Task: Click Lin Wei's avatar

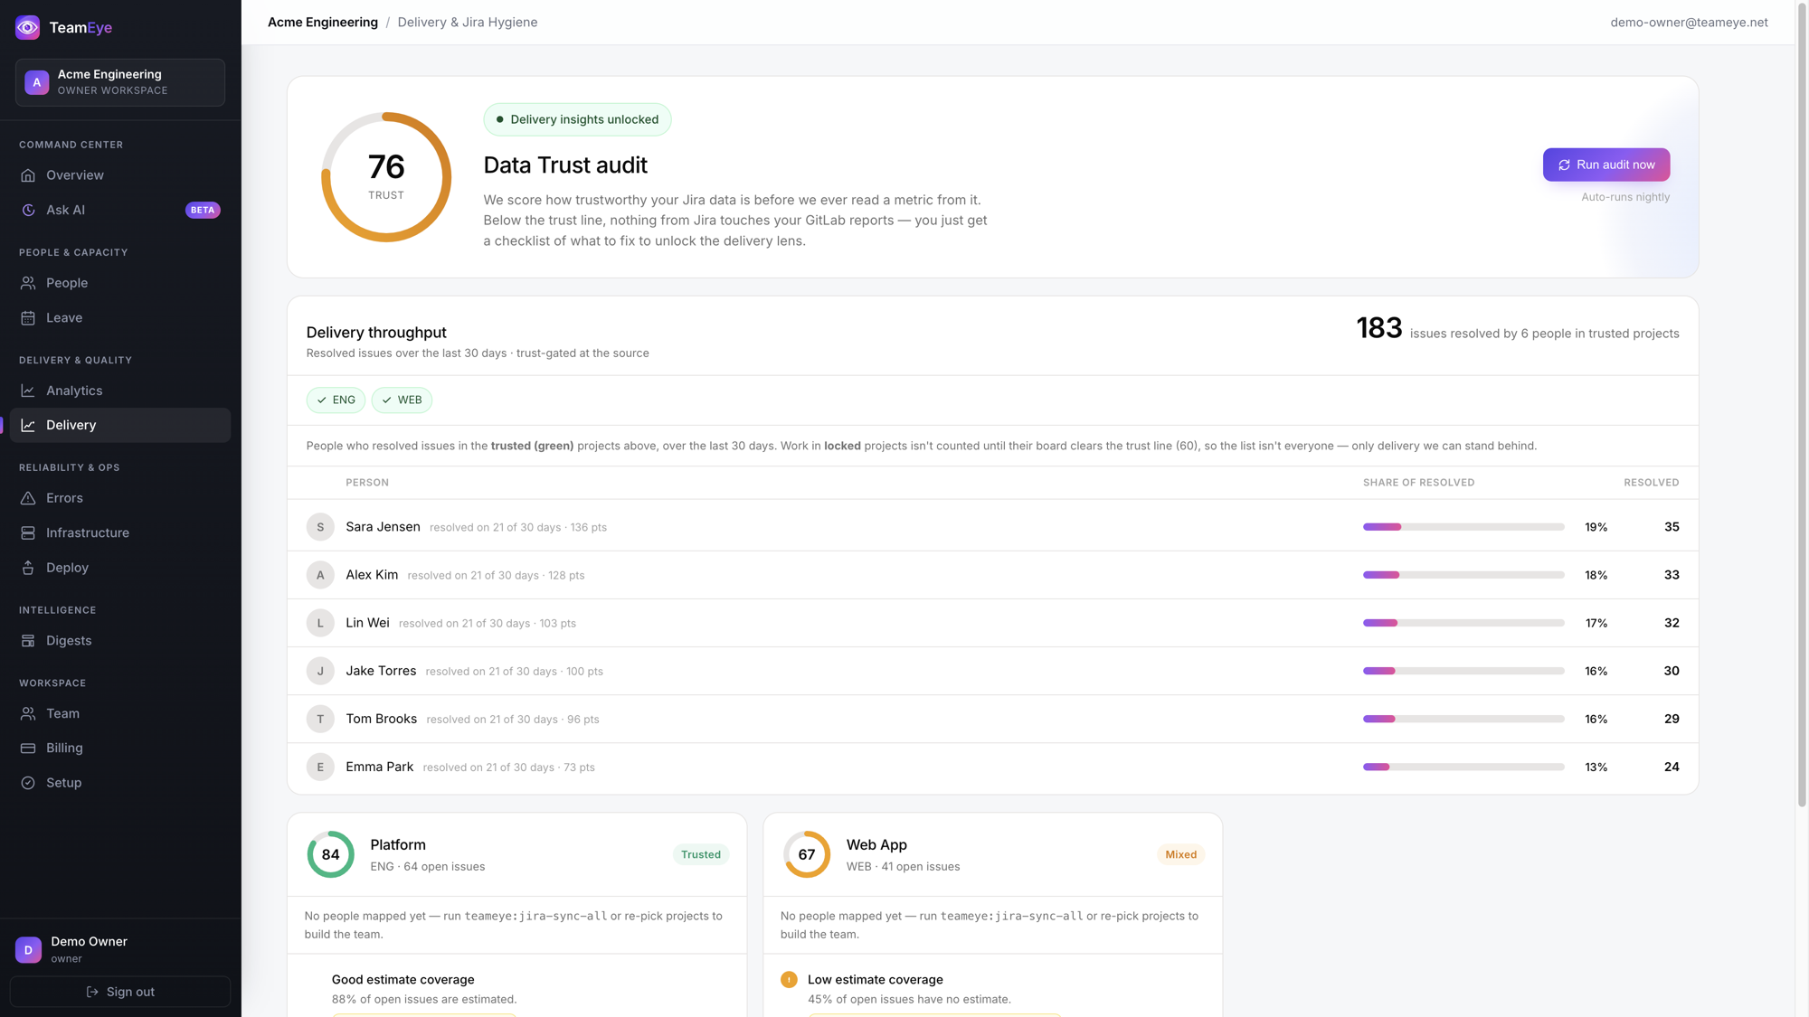Action: point(320,623)
